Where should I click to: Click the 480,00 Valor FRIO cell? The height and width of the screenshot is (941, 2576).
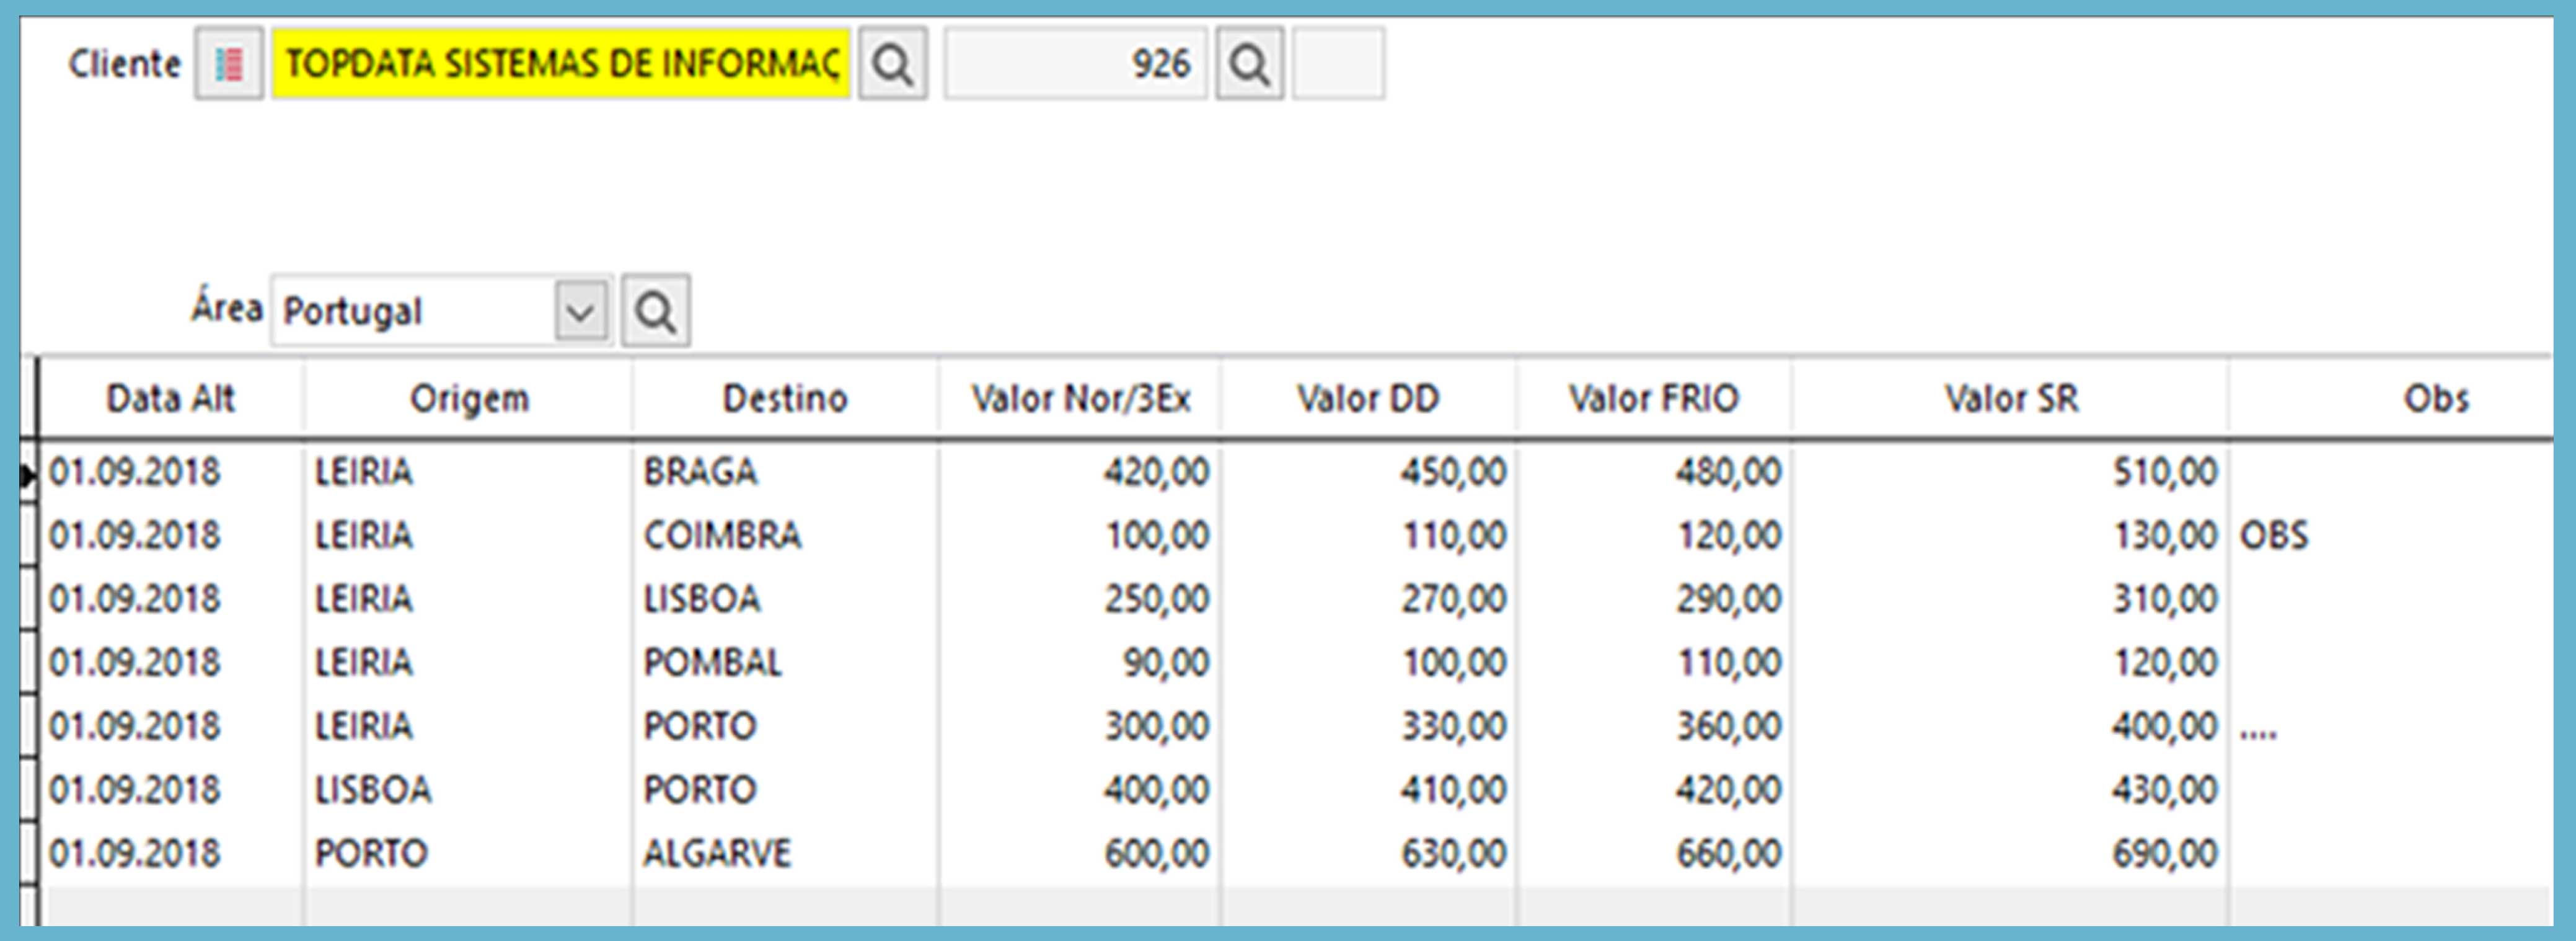click(x=1654, y=471)
